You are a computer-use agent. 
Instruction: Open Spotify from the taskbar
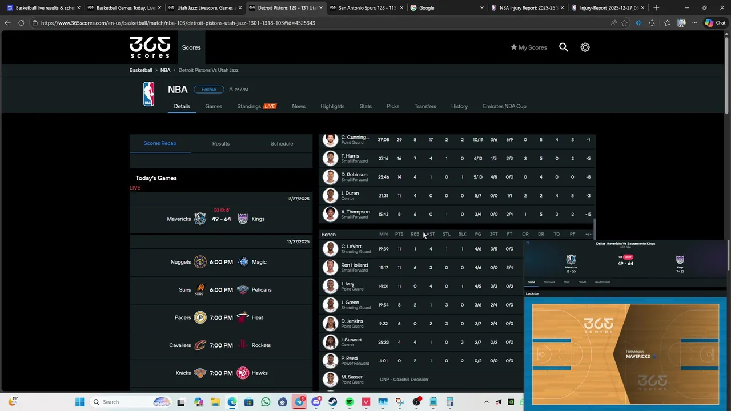pyautogui.click(x=350, y=402)
